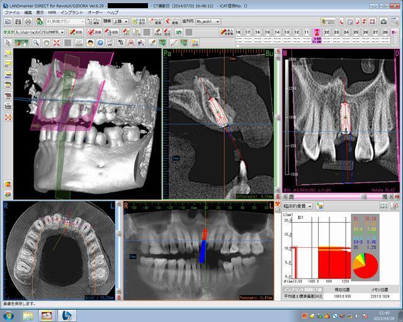The width and height of the screenshot is (403, 322).
Task: Open Windows Explorer from the taskbar
Action: 28,315
